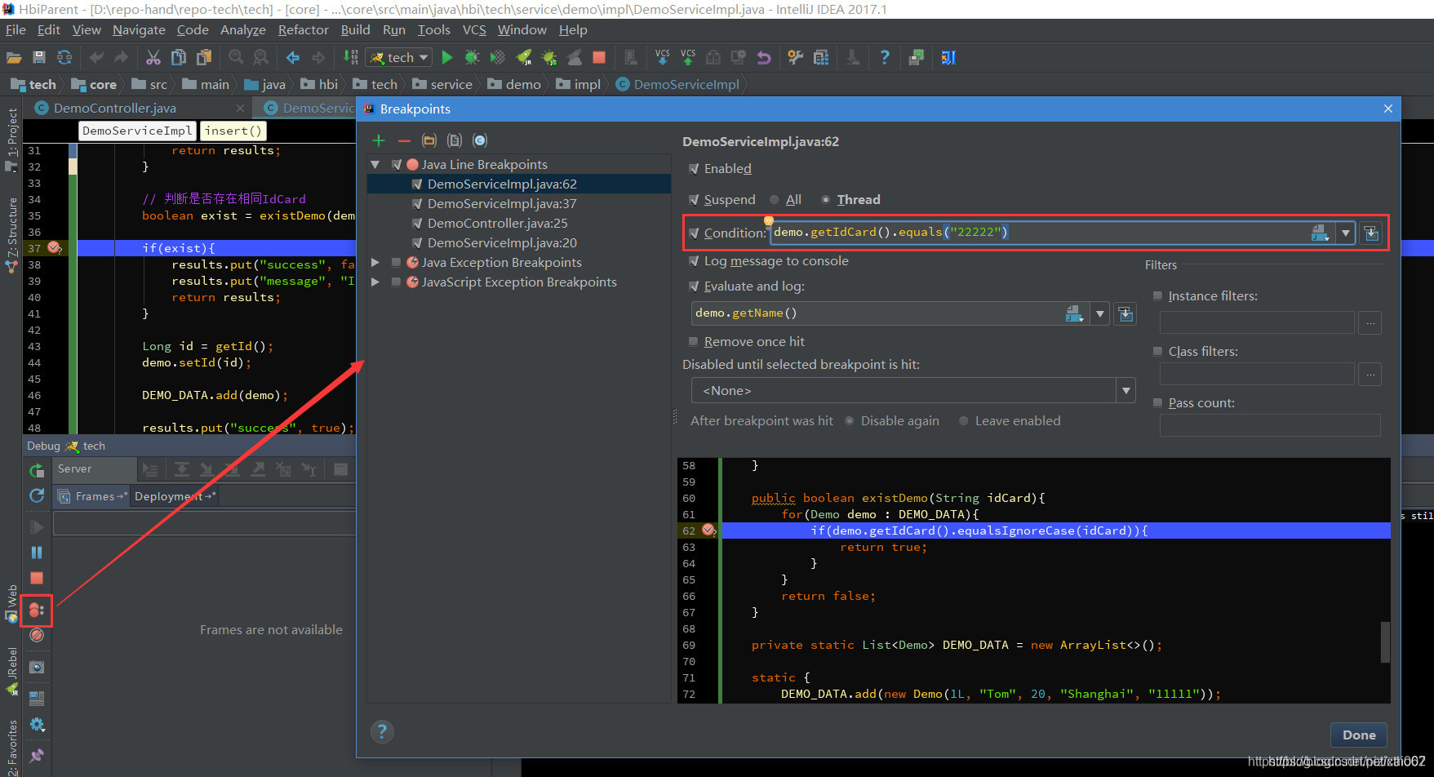Click the Open folder icon in main toolbar
This screenshot has width=1434, height=777.
[14, 58]
